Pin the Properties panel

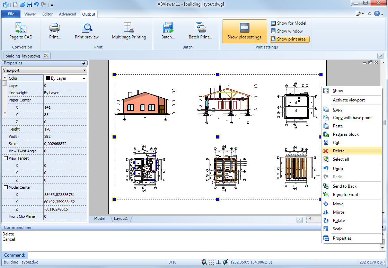(x=83, y=63)
